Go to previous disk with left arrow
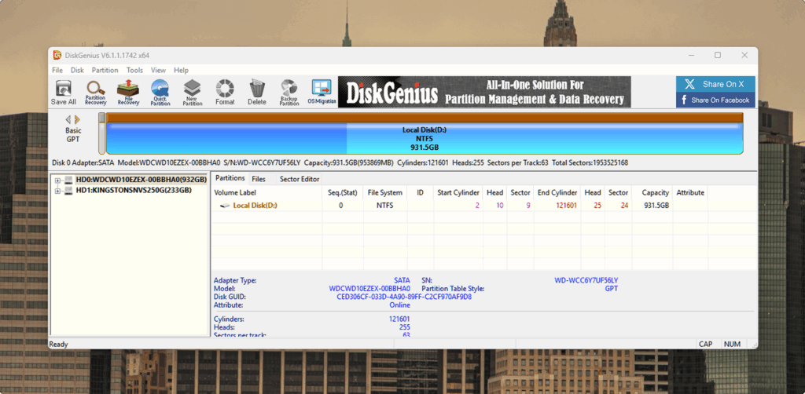The width and height of the screenshot is (805, 394). point(68,119)
